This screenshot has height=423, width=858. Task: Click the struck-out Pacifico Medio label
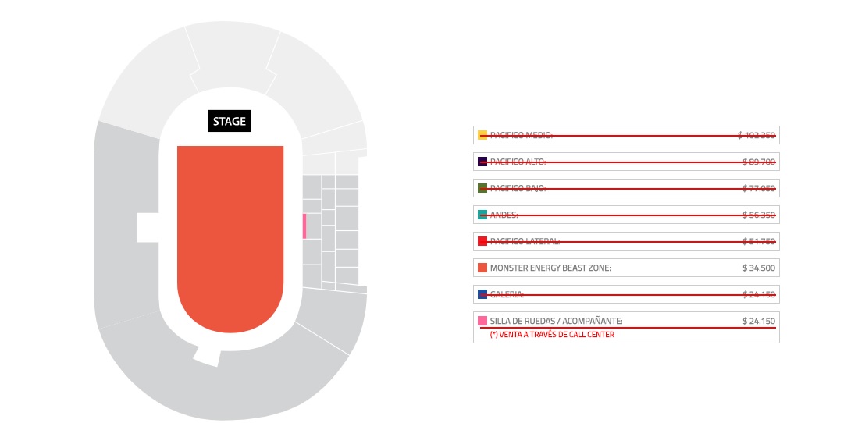point(521,135)
